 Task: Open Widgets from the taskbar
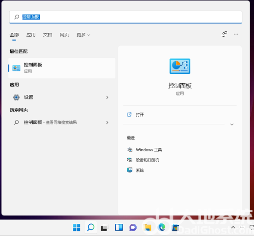click(x=119, y=227)
